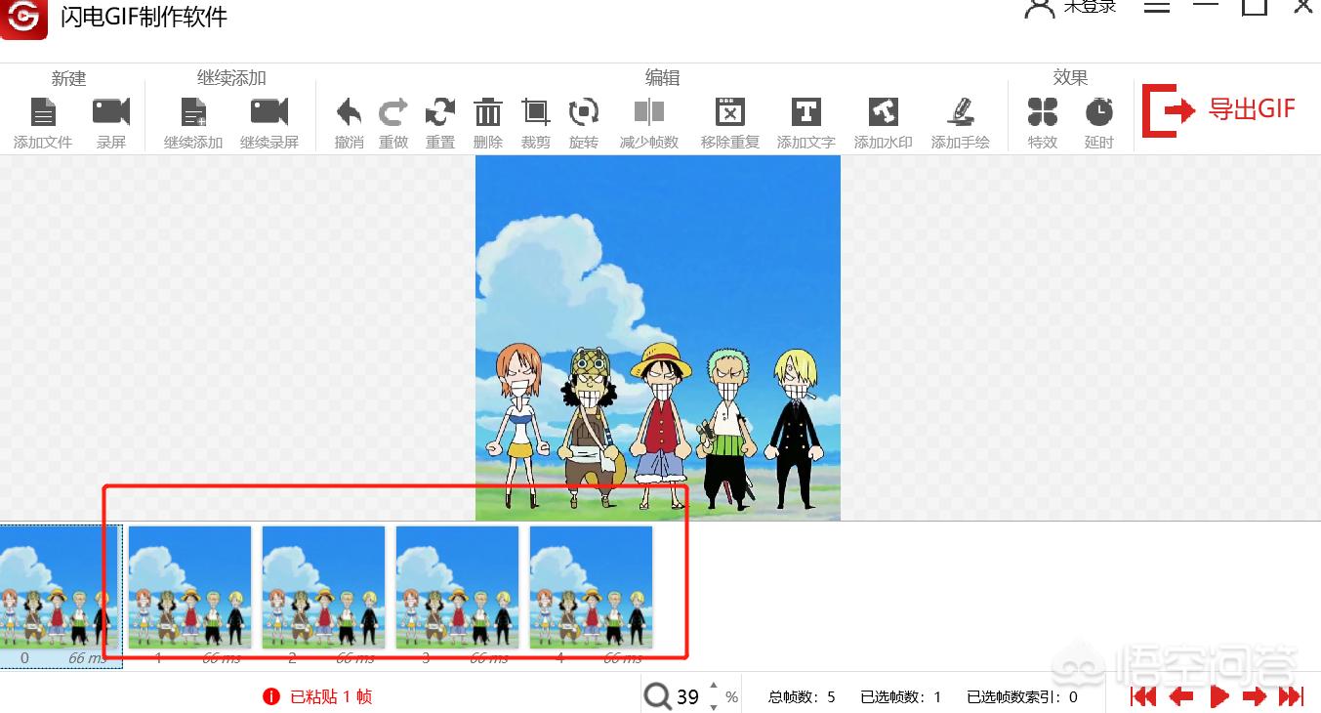
Task: Open the hamburger menu in title bar
Action: 1157,6
